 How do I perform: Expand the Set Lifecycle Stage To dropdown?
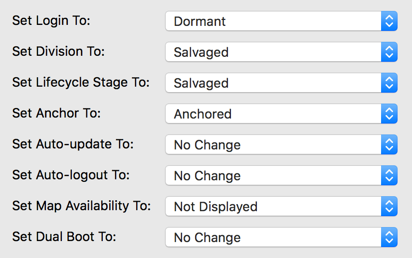pos(273,83)
